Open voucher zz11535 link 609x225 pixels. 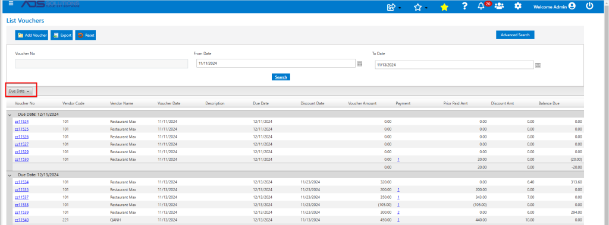tap(22, 190)
